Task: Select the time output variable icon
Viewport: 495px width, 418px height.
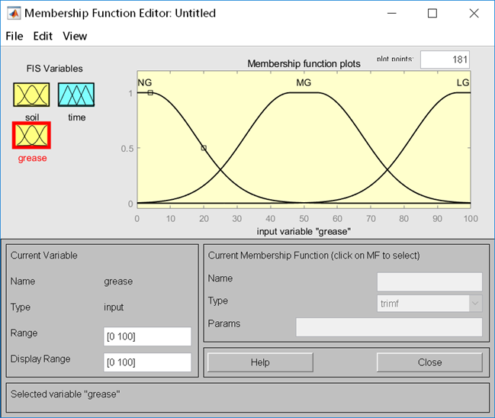Action: pos(76,95)
